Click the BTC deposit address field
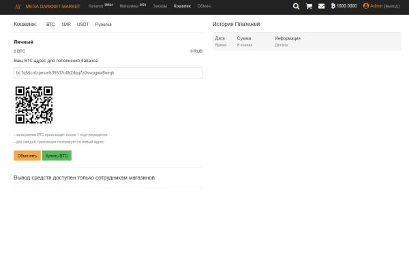This screenshot has width=409, height=273. [x=108, y=72]
